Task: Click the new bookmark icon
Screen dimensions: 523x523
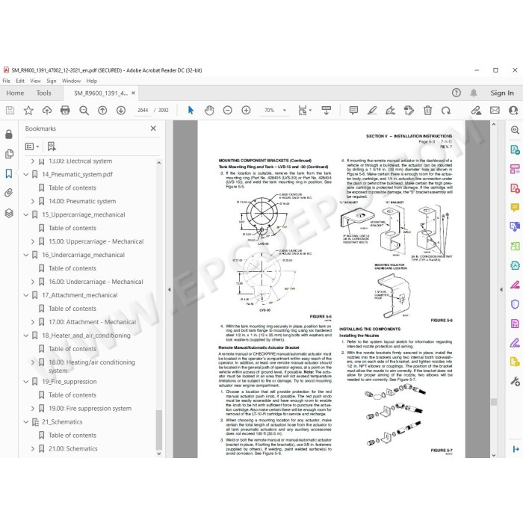Action: [x=52, y=146]
